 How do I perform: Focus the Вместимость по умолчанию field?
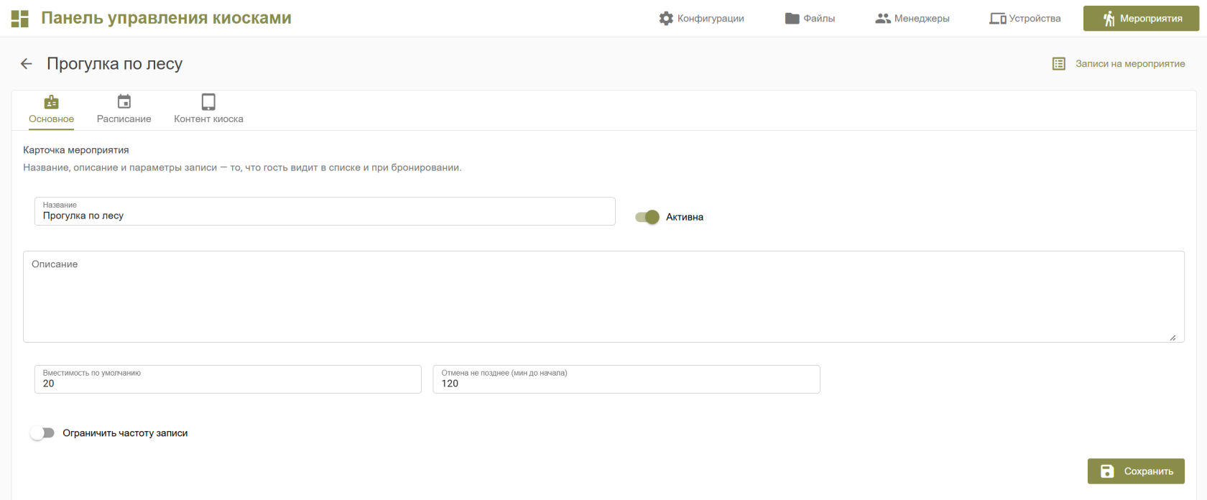coord(228,379)
